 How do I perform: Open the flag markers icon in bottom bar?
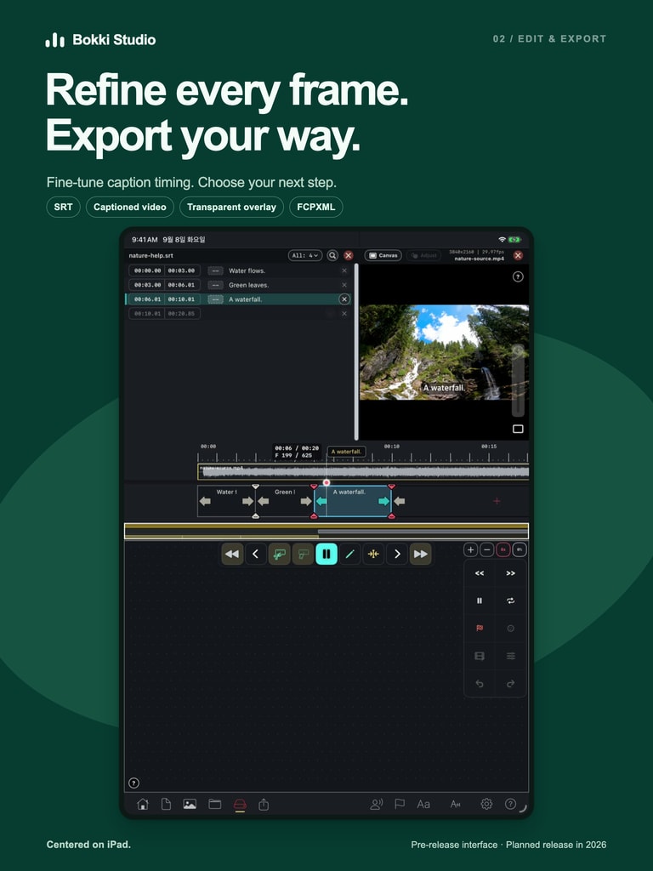click(400, 804)
